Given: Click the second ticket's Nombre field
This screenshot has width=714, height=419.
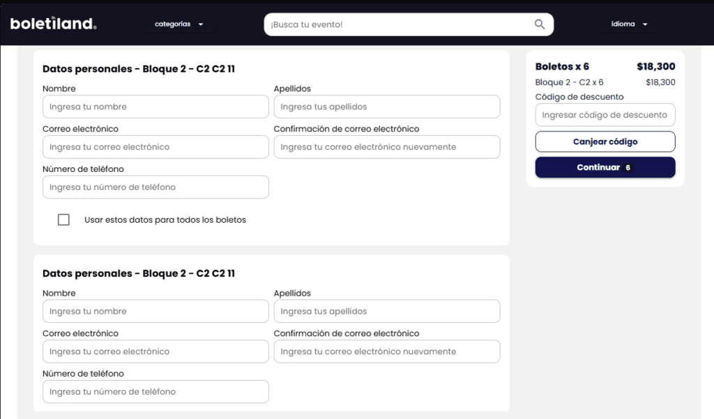Looking at the screenshot, I should (x=155, y=311).
